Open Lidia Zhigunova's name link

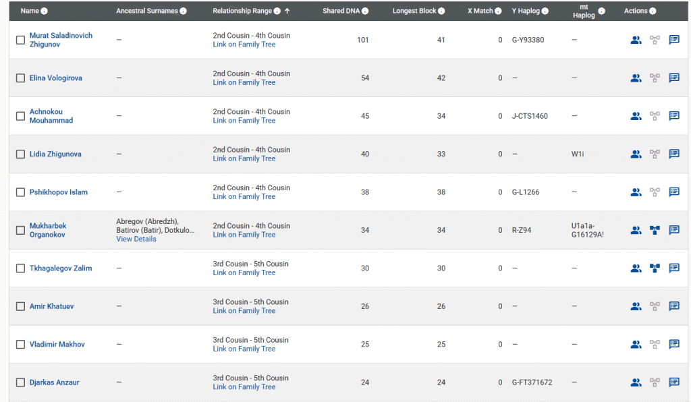55,154
